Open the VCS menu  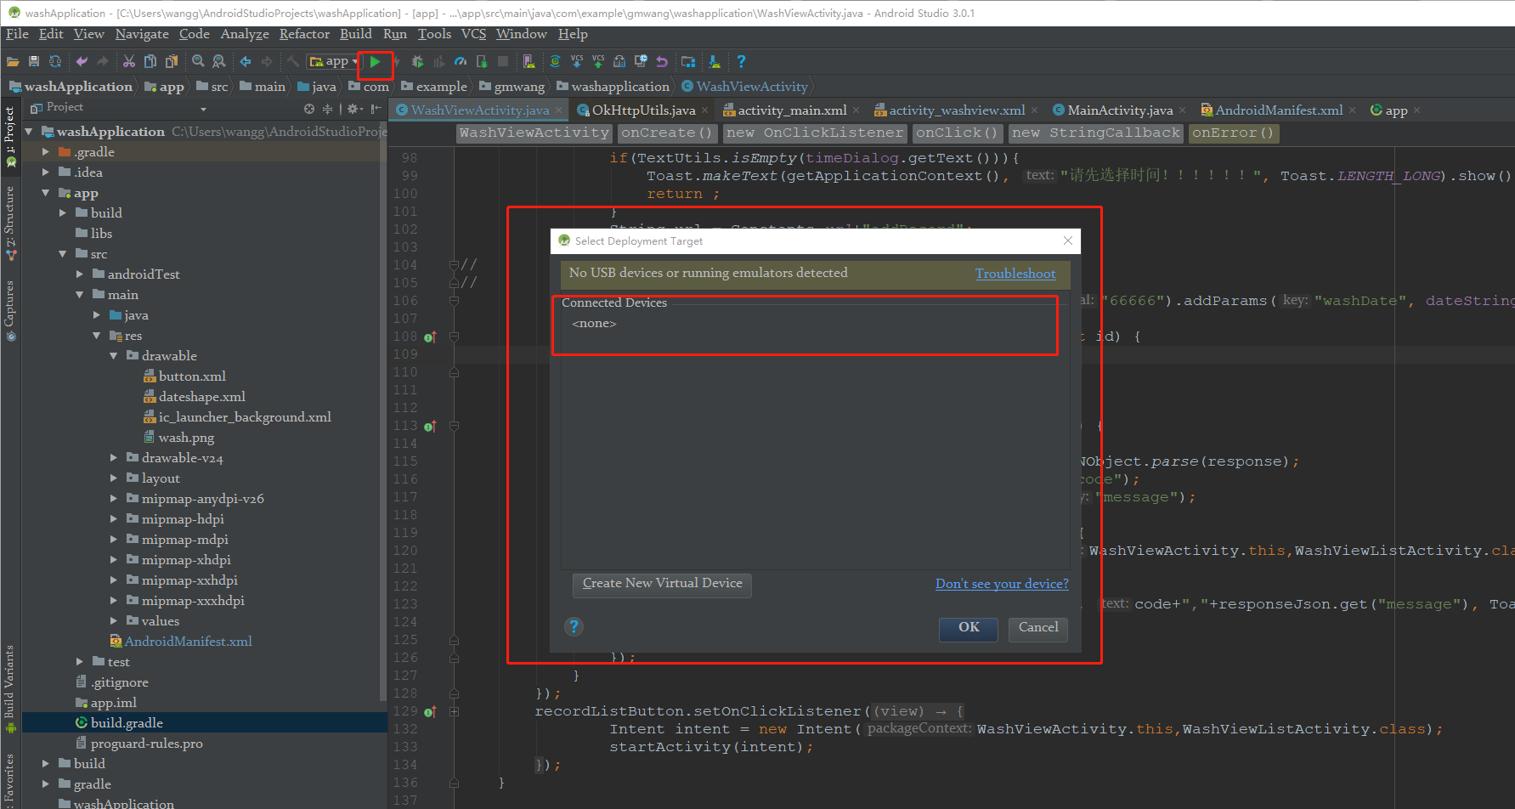click(473, 34)
